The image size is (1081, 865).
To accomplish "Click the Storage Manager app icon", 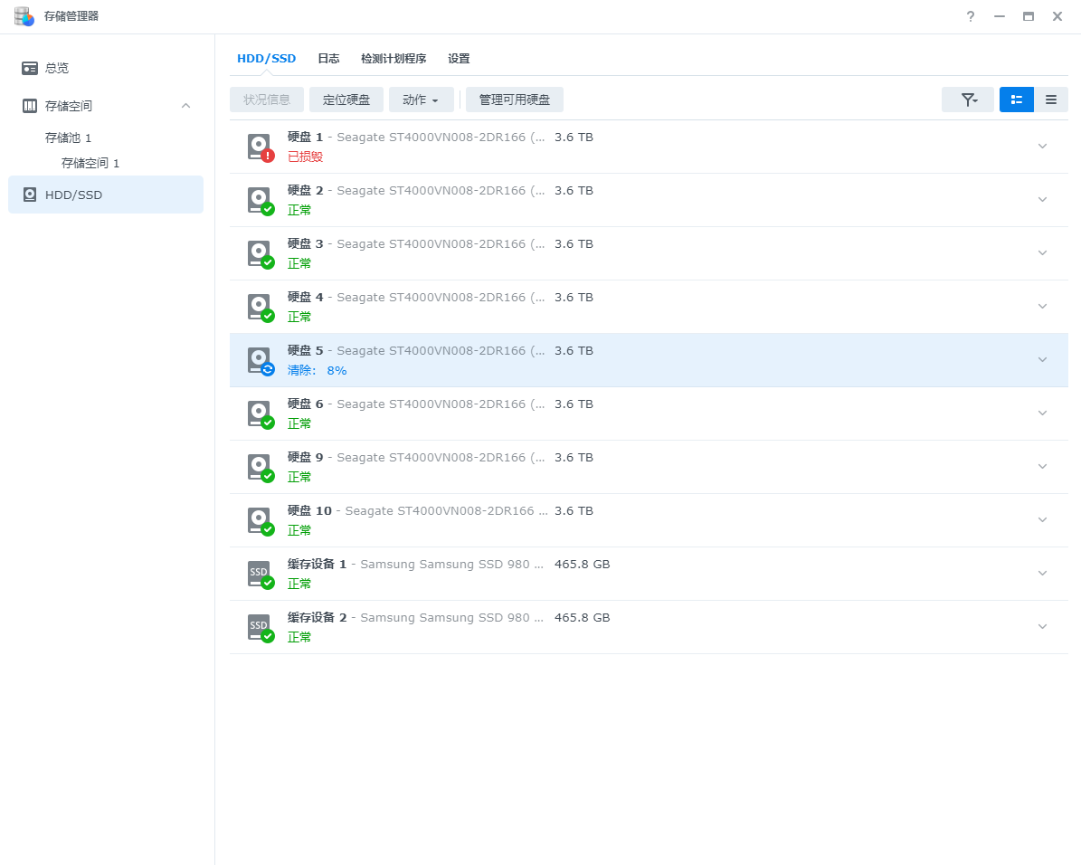I will (x=24, y=16).
